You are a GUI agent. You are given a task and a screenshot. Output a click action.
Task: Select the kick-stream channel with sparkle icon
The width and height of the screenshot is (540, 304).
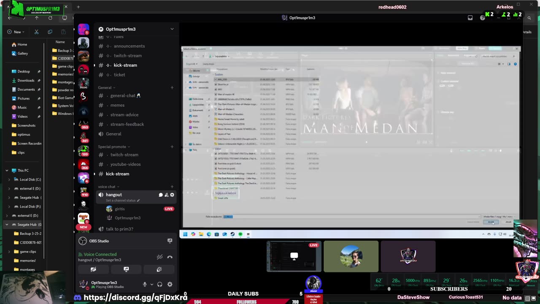125,65
